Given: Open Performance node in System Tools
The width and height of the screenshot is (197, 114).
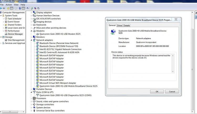Looking at the screenshot, I should point(14,31).
